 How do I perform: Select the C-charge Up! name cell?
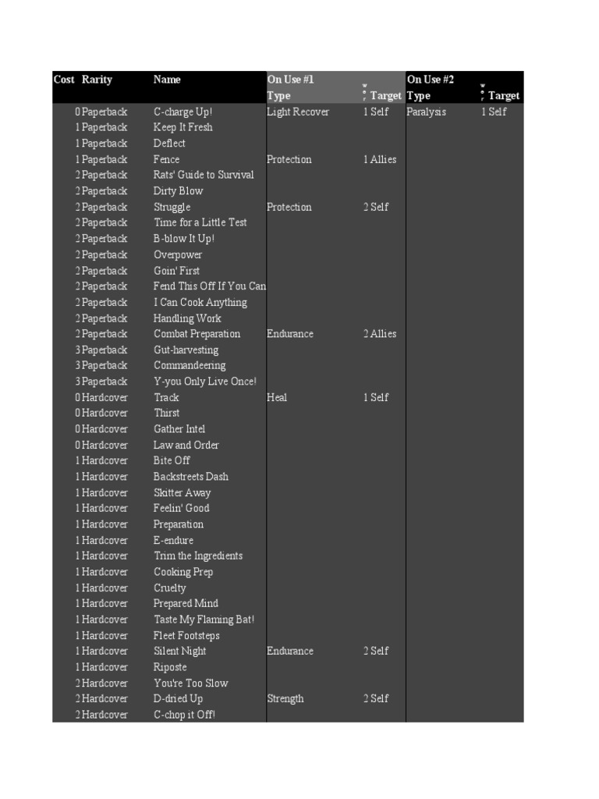[x=183, y=112]
